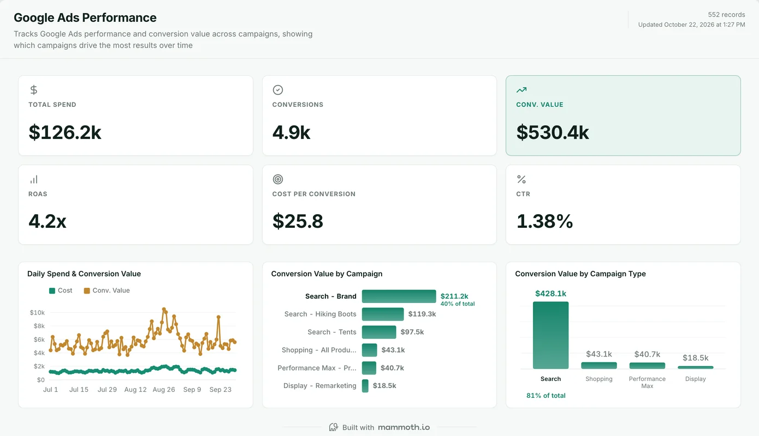Select the highlighted $530.4k value
The height and width of the screenshot is (436, 759).
(553, 132)
